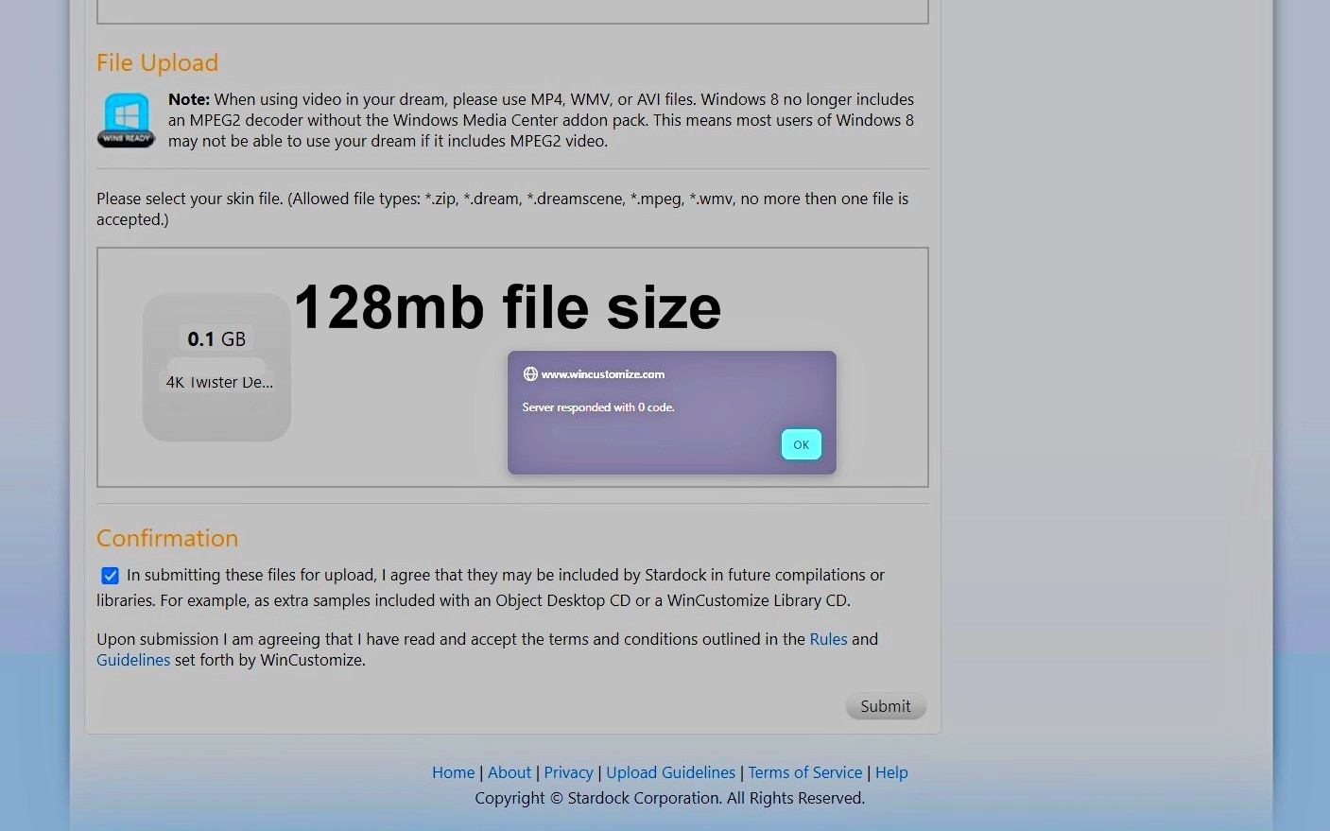Image resolution: width=1330 pixels, height=831 pixels.
Task: Click the Submit button
Action: [885, 706]
